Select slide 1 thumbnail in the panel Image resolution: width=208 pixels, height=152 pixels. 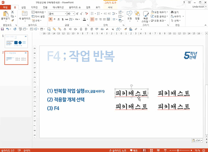click(16, 41)
